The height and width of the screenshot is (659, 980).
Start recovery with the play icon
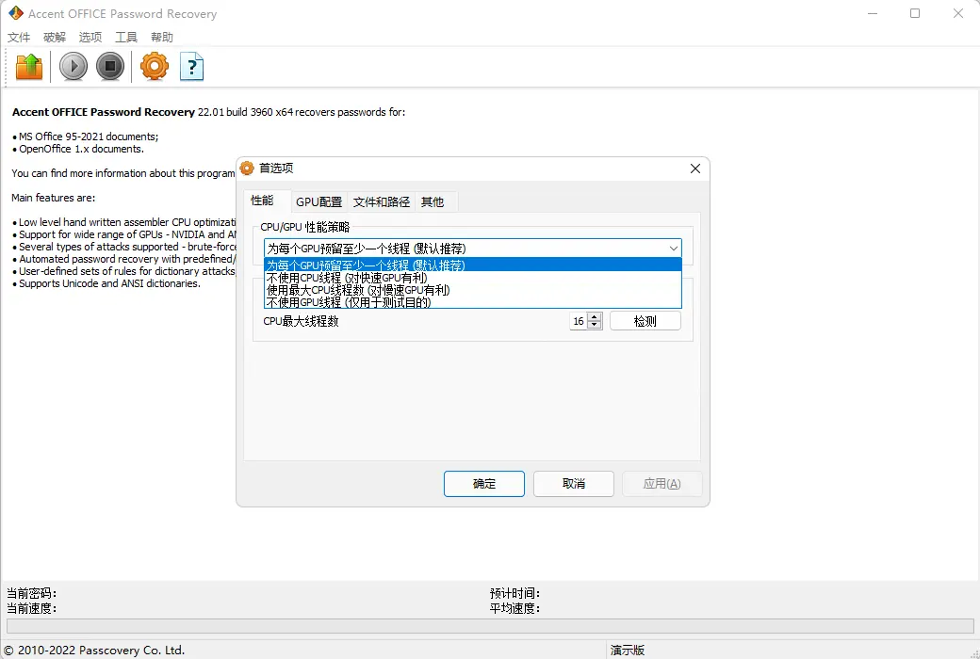pyautogui.click(x=73, y=66)
